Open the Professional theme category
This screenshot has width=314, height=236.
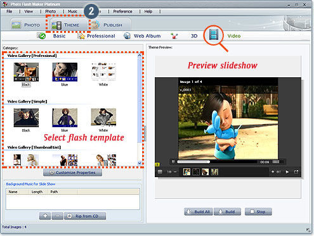96,36
